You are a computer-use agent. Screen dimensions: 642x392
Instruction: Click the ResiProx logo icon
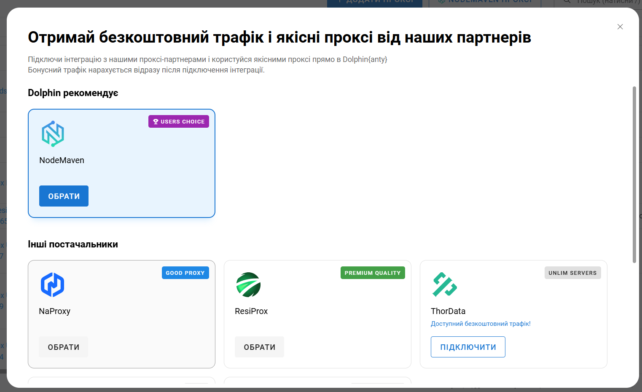[248, 285]
